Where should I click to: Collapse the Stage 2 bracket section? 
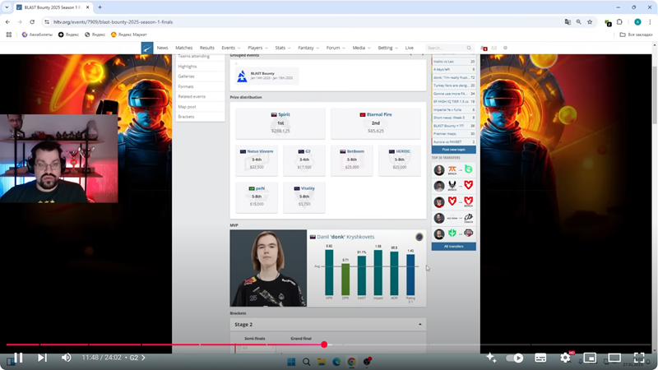(x=420, y=324)
